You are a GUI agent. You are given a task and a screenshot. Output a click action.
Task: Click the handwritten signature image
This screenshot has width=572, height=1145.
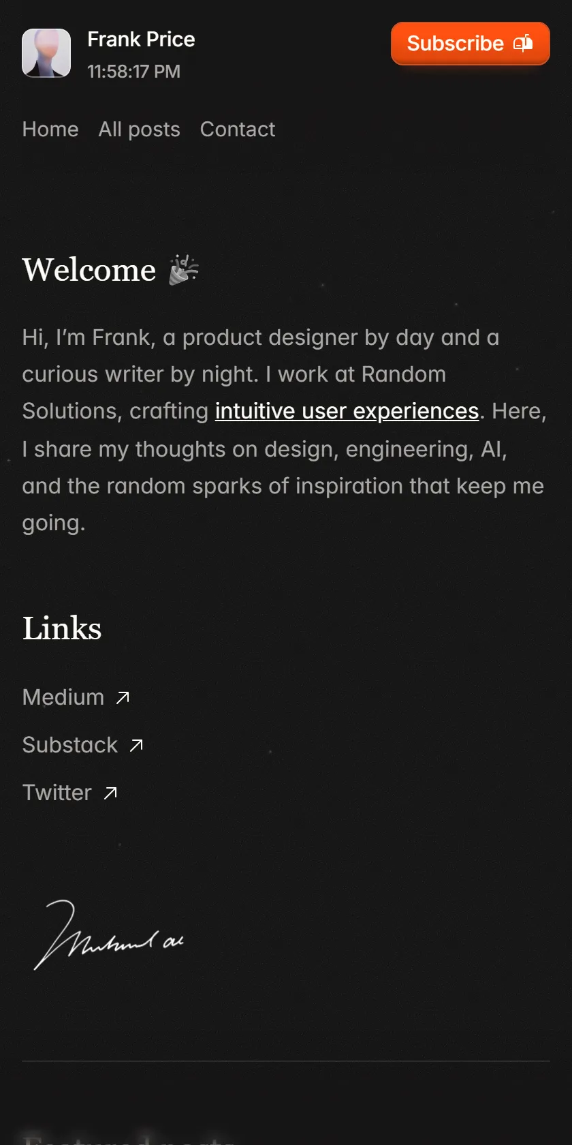click(x=109, y=935)
